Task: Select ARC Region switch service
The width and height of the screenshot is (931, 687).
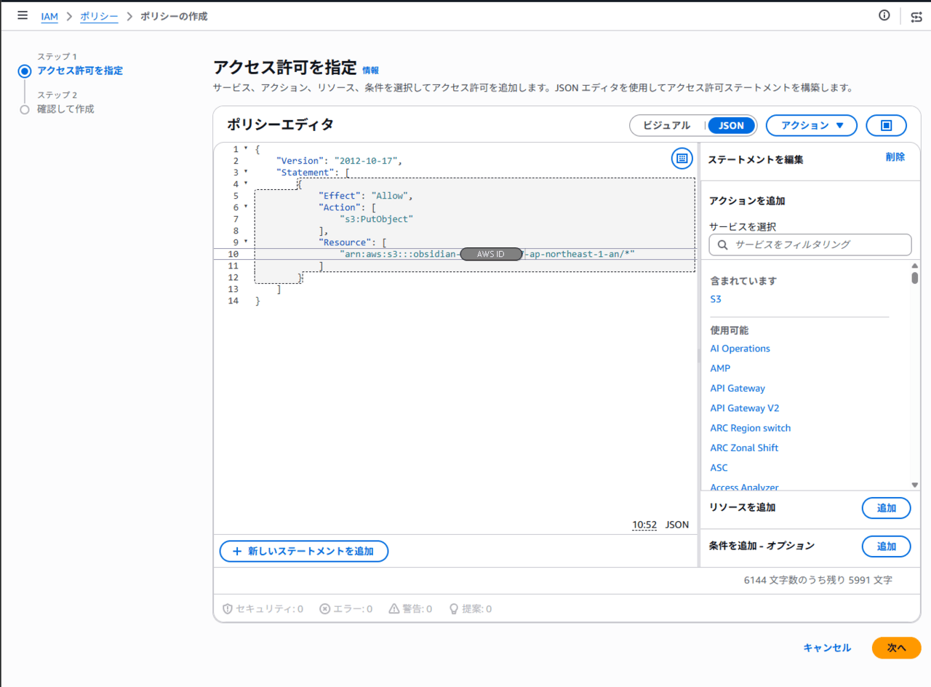Action: pyautogui.click(x=750, y=428)
